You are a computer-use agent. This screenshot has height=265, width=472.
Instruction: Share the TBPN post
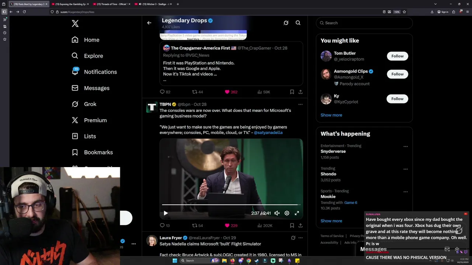point(301,226)
